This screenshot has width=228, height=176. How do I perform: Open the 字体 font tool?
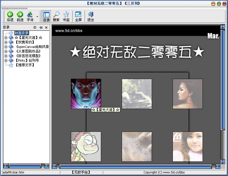[x=30, y=17]
